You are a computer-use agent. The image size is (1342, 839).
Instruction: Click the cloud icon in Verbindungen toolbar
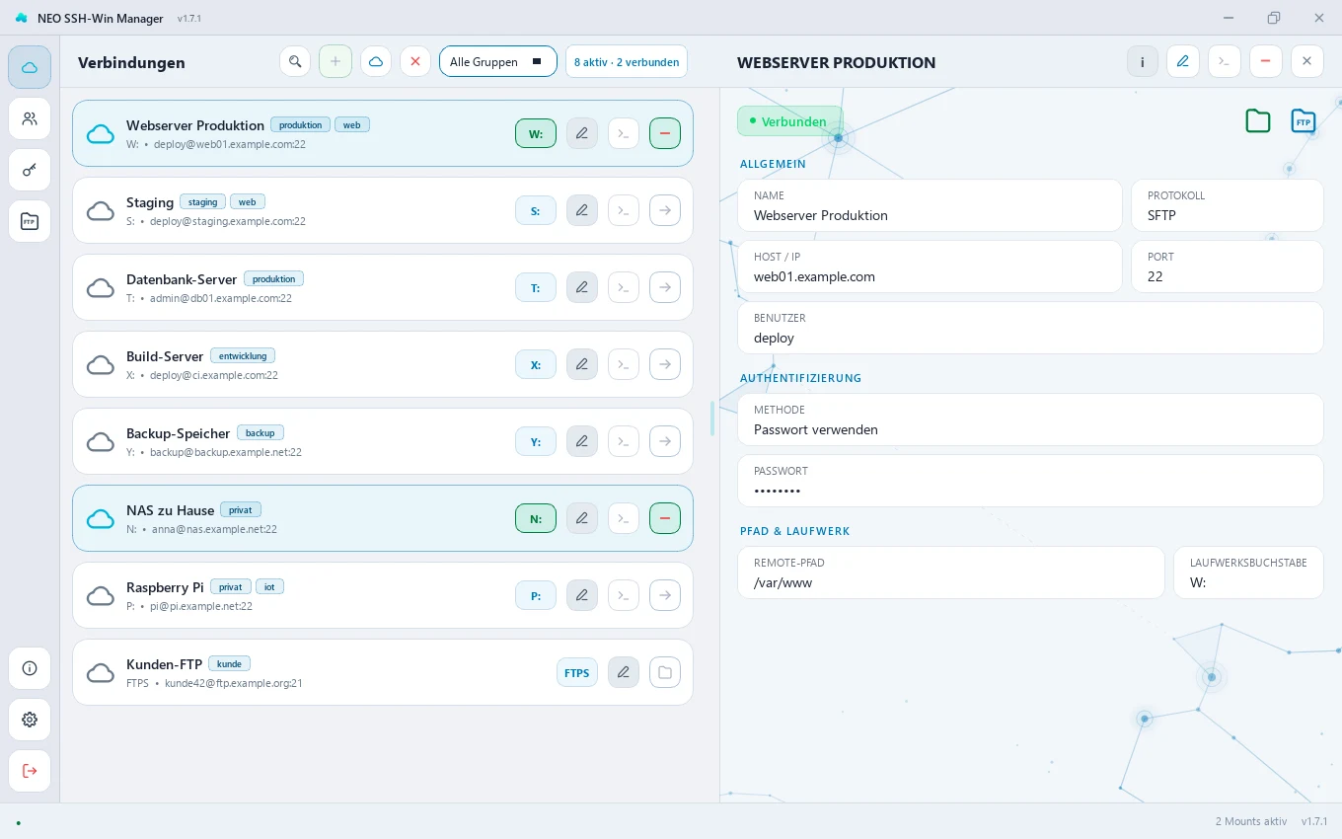click(376, 61)
